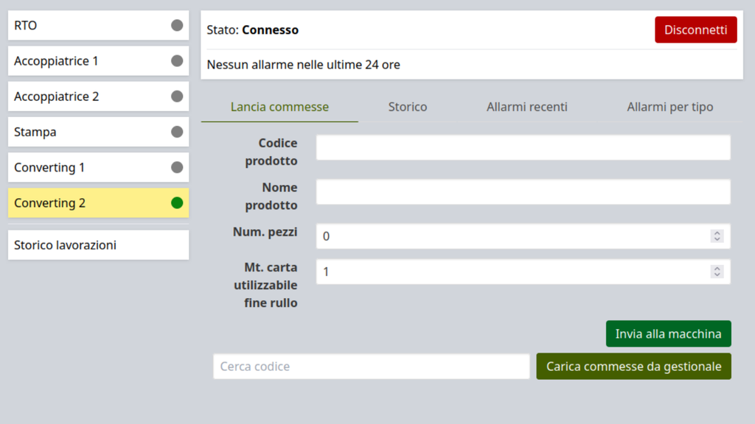755x424 pixels.
Task: Click the Stampa status indicator dot
Action: tap(177, 132)
